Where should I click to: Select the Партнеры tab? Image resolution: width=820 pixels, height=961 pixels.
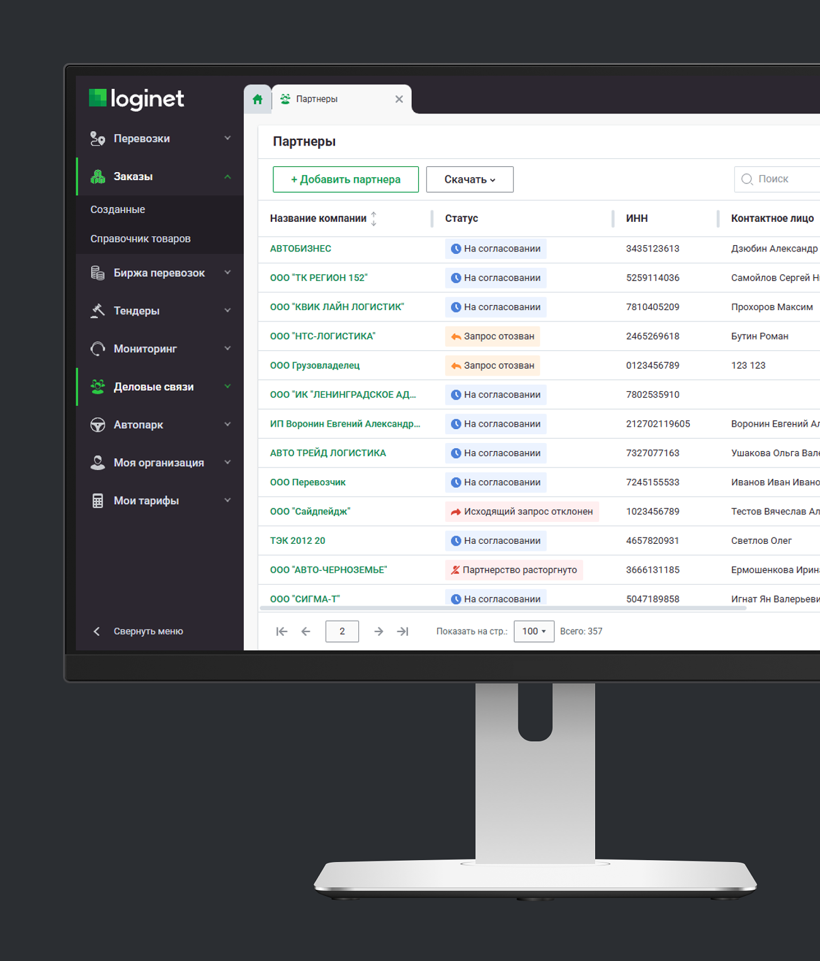point(341,99)
